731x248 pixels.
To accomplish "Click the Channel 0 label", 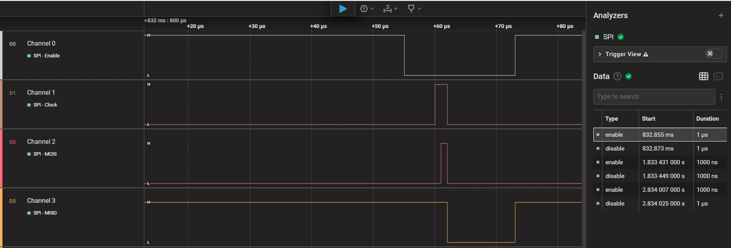I will (41, 44).
